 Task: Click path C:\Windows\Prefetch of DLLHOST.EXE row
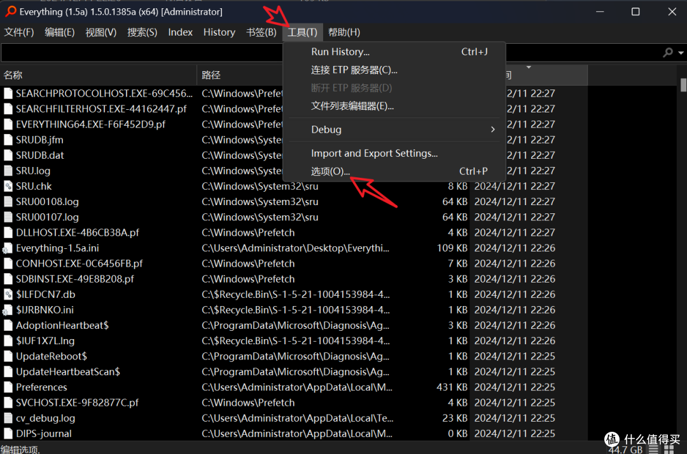click(248, 232)
